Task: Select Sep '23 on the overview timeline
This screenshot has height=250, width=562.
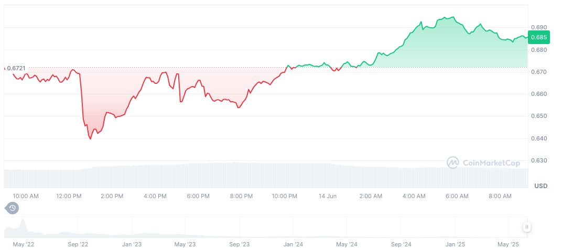Action: (x=239, y=244)
